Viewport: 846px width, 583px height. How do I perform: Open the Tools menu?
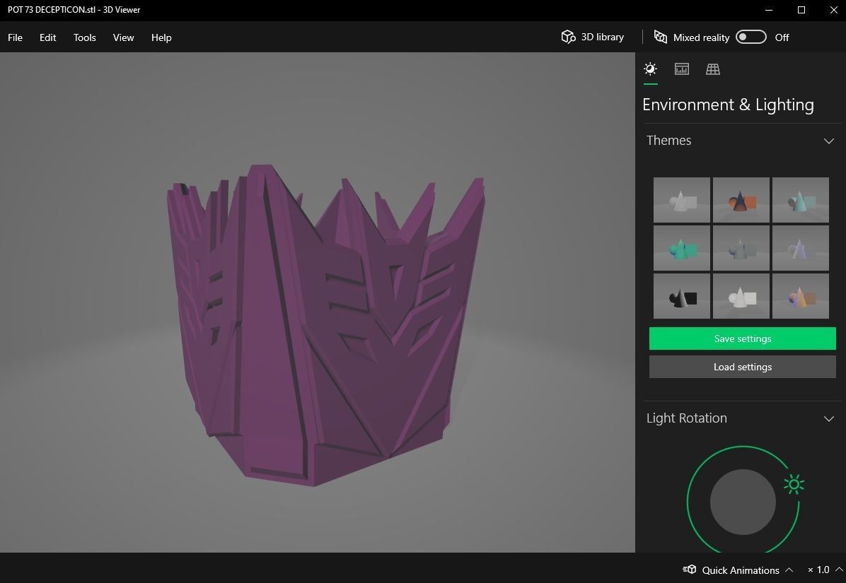coord(85,37)
